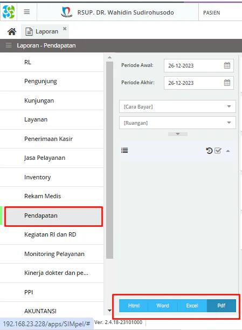
Task: Click the report menu vertical scrollbar
Action: coord(109,160)
